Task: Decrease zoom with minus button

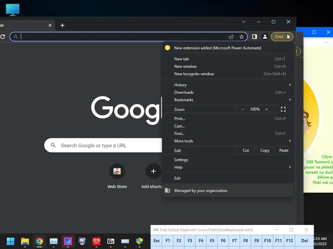Action: tap(243, 110)
